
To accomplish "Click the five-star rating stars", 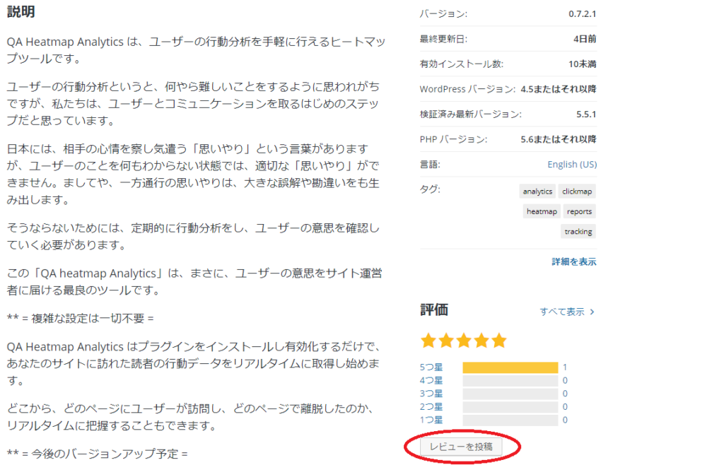I will point(464,341).
